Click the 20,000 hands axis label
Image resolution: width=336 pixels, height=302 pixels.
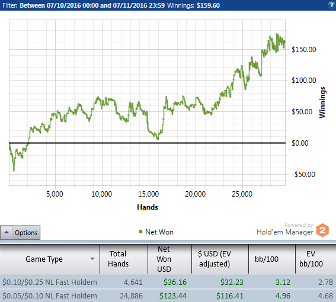pyautogui.click(x=195, y=194)
